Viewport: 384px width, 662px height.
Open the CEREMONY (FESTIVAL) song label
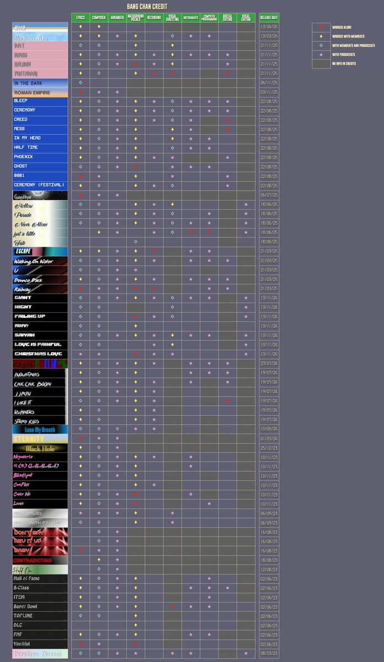click(40, 185)
